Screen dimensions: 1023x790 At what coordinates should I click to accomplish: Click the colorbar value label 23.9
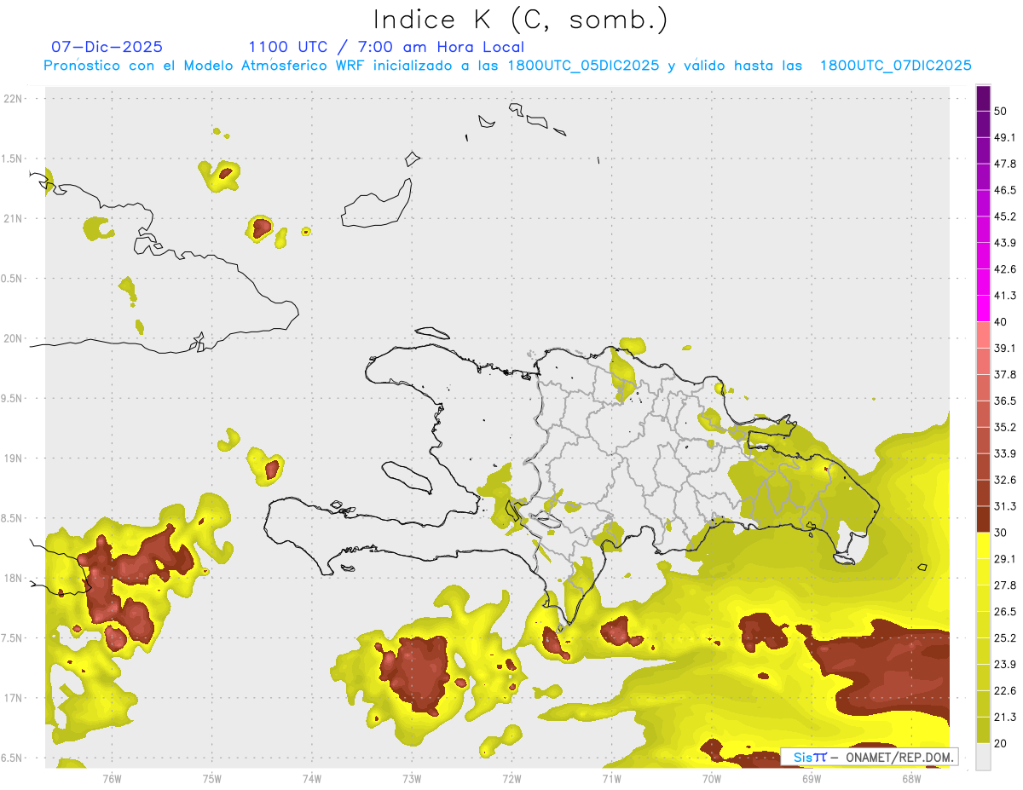point(1004,665)
